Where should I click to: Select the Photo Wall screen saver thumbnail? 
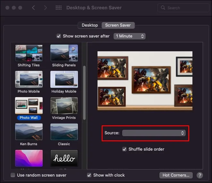coord(29,105)
